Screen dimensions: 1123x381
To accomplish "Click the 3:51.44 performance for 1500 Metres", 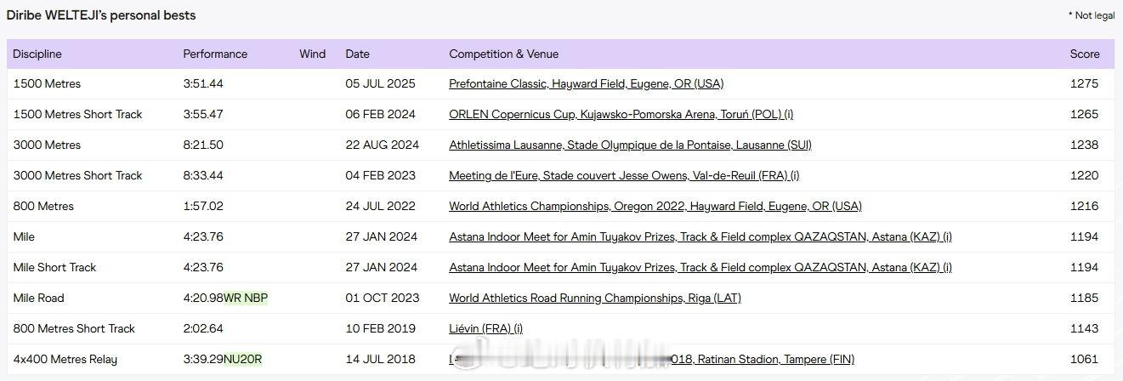I will [203, 84].
